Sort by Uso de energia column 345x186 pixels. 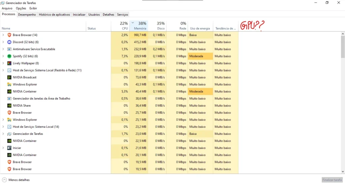click(200, 26)
